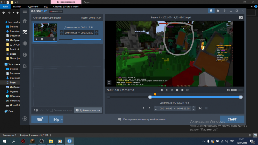Click the segment start handle on timeline
The image size is (258, 145).
(150, 97)
